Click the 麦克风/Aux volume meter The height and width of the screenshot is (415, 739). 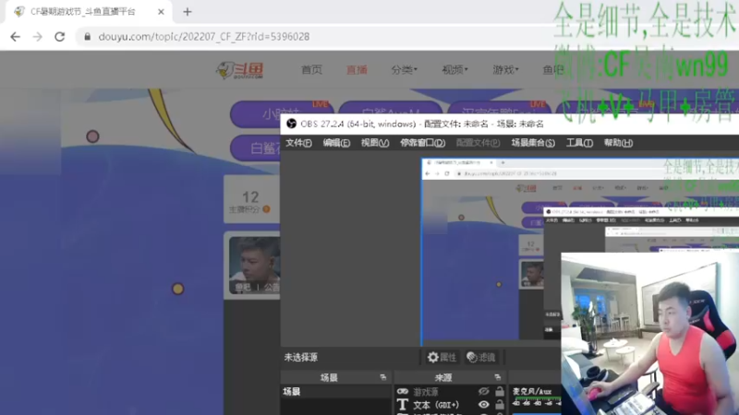tap(537, 400)
